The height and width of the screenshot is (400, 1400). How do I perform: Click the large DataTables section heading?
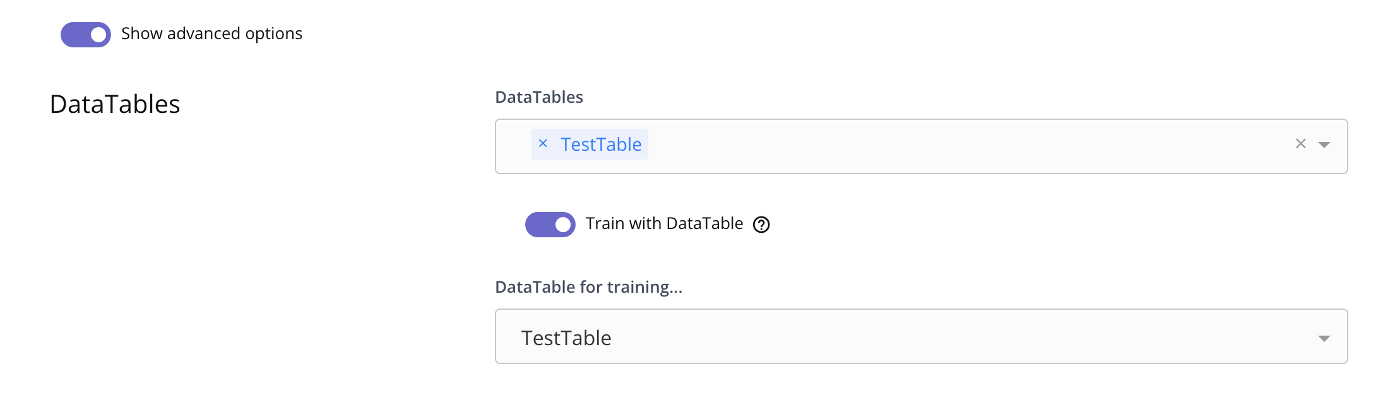[x=115, y=104]
